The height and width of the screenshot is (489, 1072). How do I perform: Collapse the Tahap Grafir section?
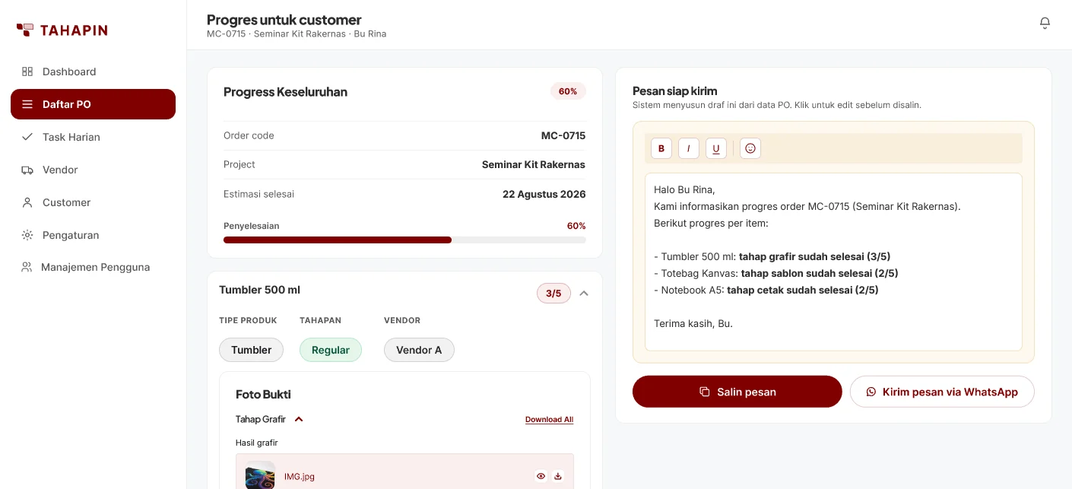[299, 419]
